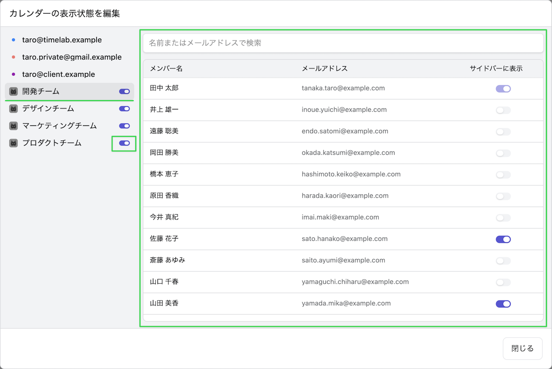Viewport: 552px width, 369px height.
Task: Select the taro.private@gmail.example account
Action: pyautogui.click(x=70, y=57)
